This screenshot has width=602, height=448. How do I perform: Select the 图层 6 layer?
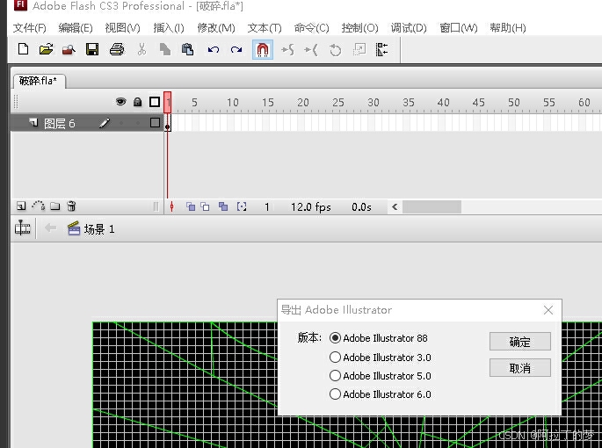pyautogui.click(x=86, y=123)
